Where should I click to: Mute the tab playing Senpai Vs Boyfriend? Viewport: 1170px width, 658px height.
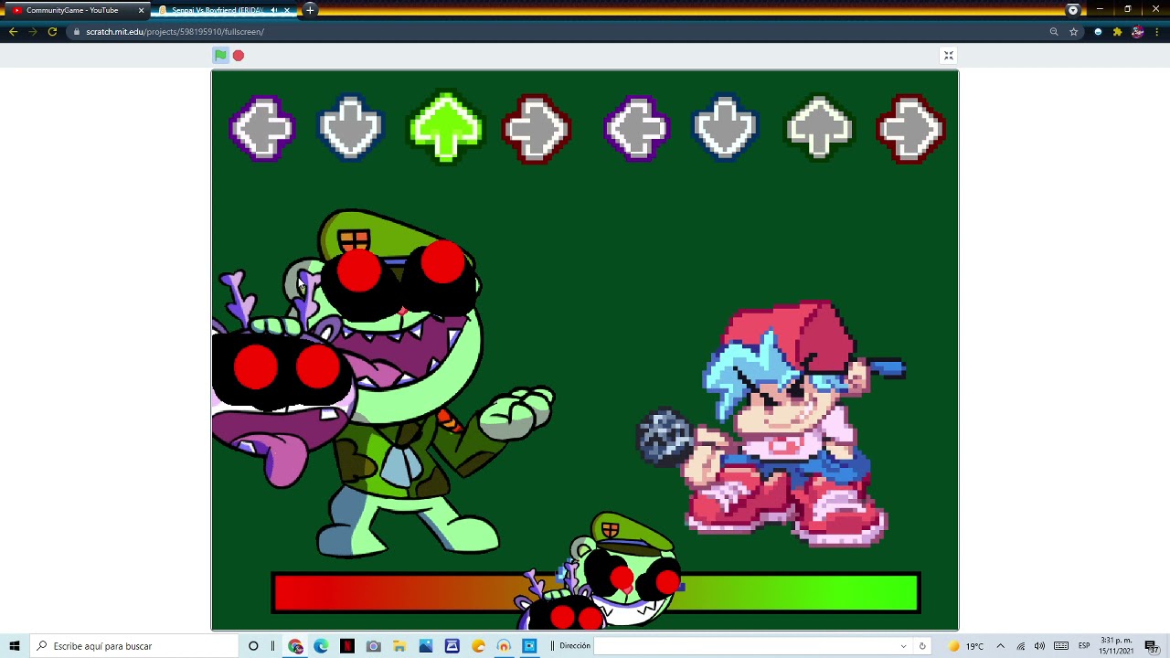[273, 10]
